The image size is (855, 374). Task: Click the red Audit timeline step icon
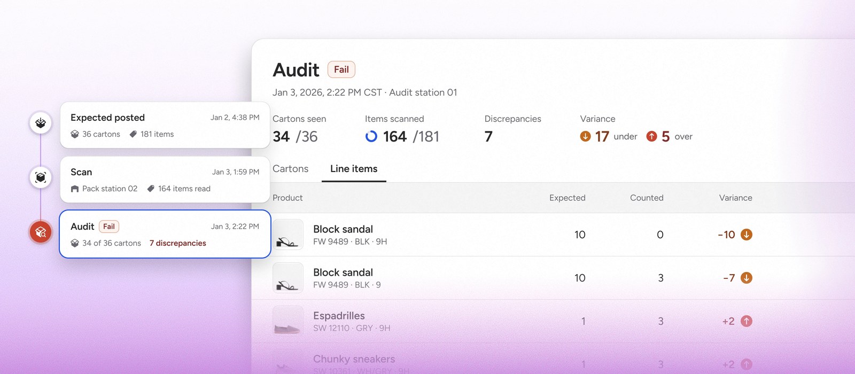[41, 232]
